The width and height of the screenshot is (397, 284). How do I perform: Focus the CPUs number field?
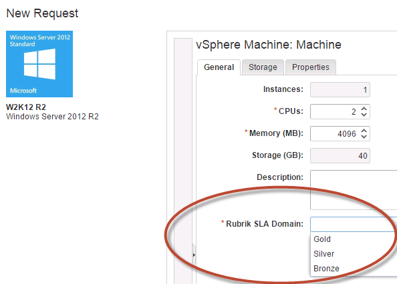coord(335,111)
